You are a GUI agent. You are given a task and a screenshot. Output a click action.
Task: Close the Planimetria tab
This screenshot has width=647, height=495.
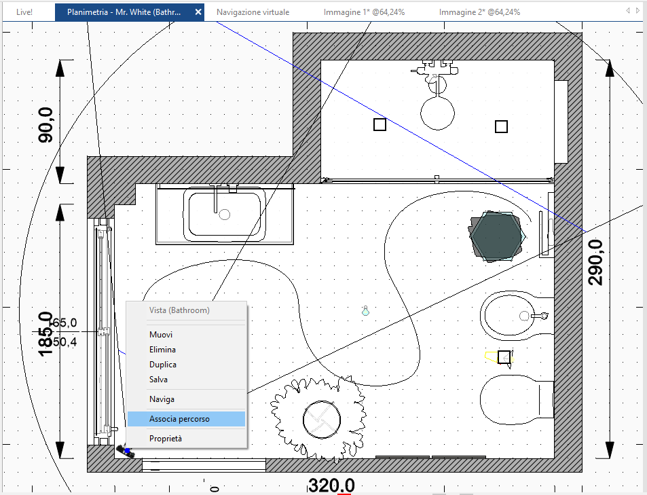point(198,12)
